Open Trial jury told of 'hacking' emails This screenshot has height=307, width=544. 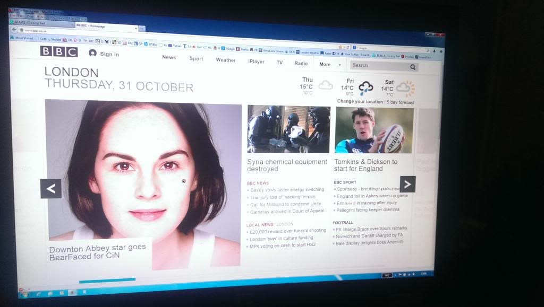283,197
